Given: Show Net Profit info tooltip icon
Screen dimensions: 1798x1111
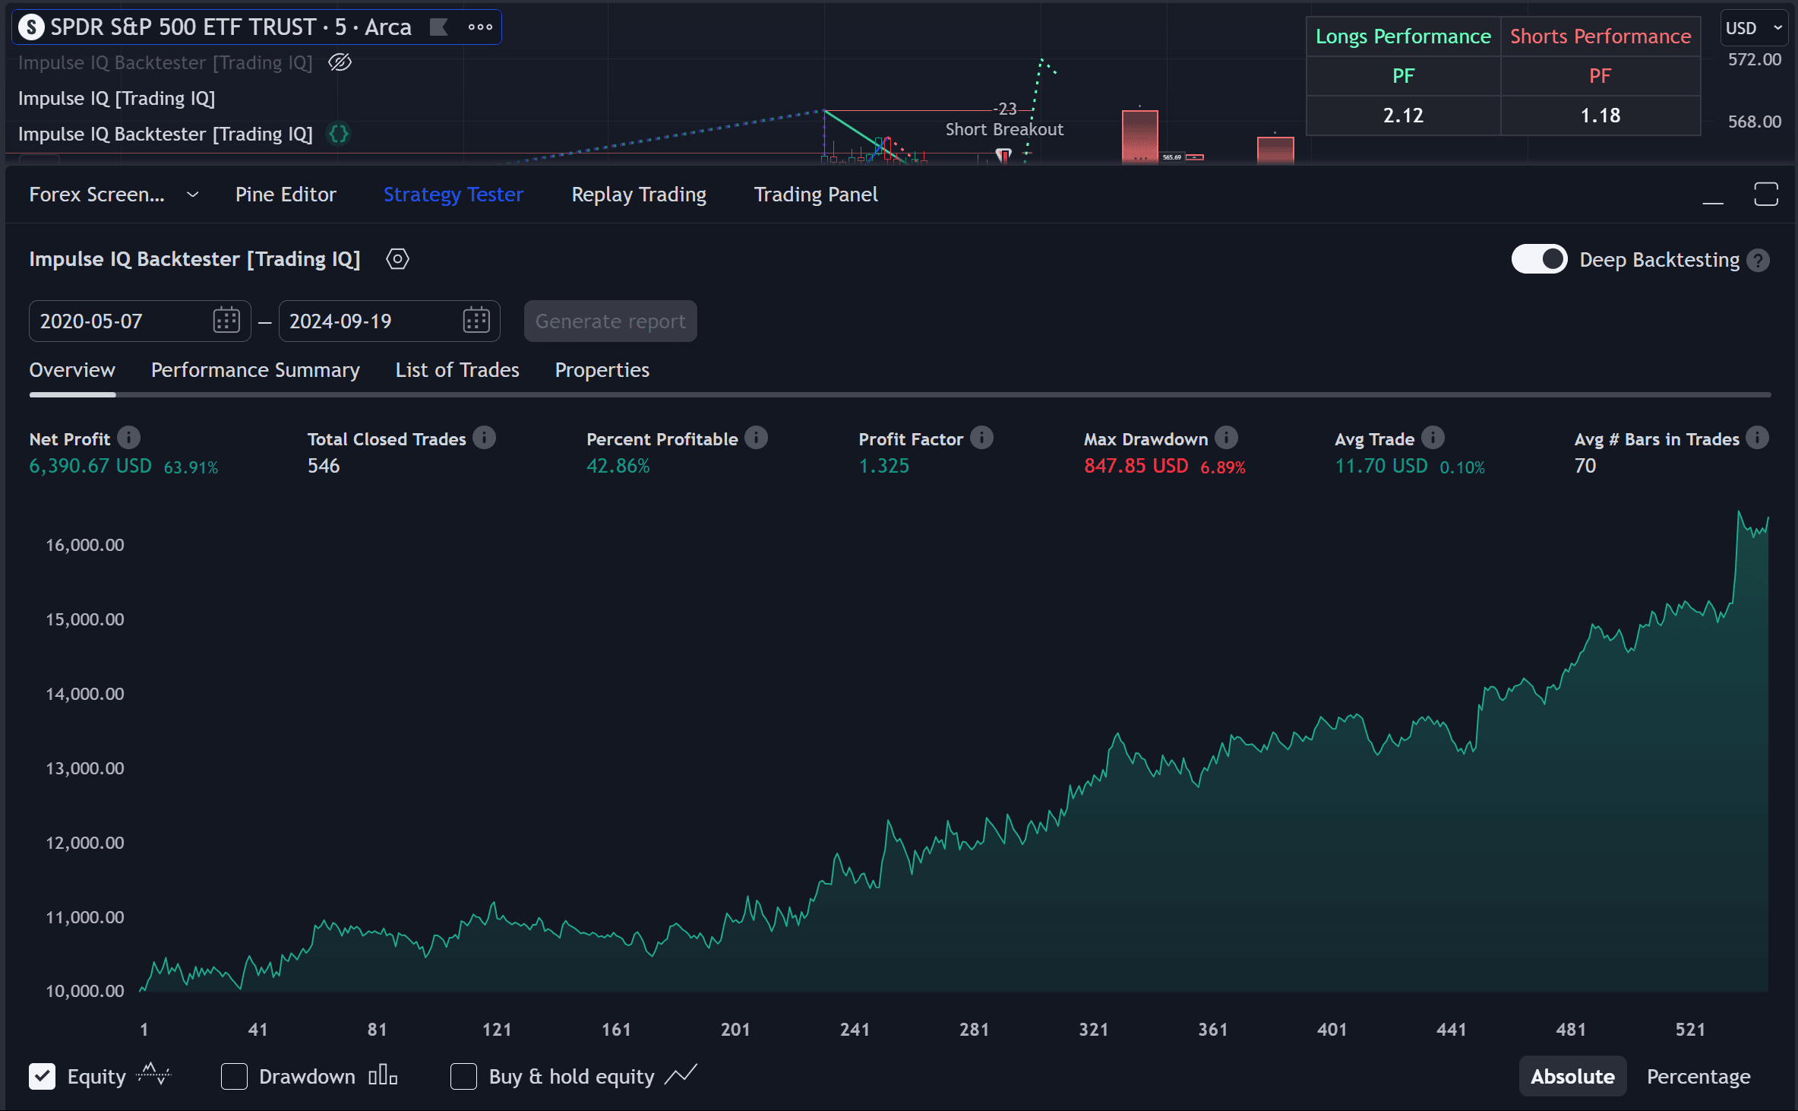Looking at the screenshot, I should pos(129,438).
